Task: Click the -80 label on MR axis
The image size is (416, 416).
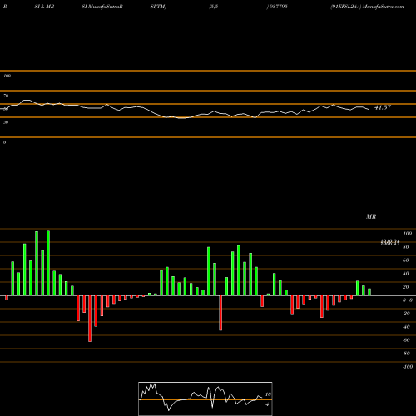Action: click(406, 354)
